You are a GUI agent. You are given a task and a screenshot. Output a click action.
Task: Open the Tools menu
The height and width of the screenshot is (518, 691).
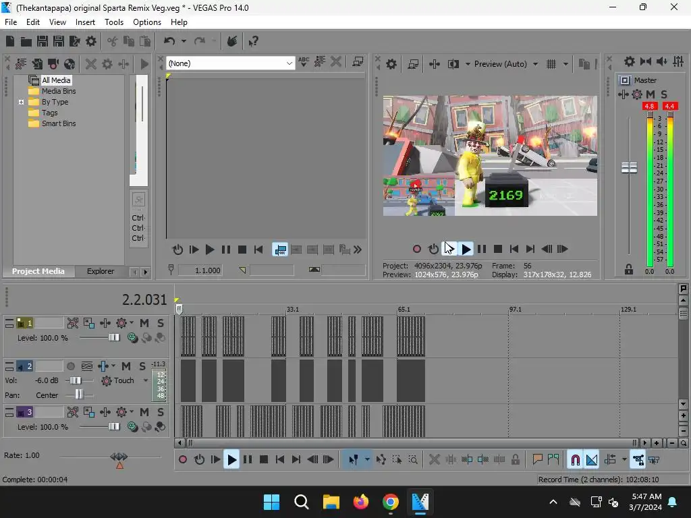(x=113, y=22)
